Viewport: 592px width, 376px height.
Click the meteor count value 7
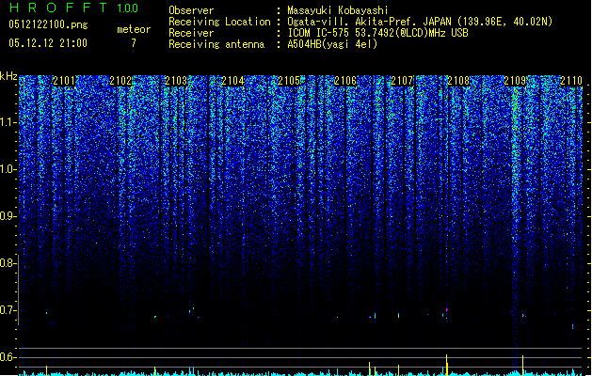134,43
